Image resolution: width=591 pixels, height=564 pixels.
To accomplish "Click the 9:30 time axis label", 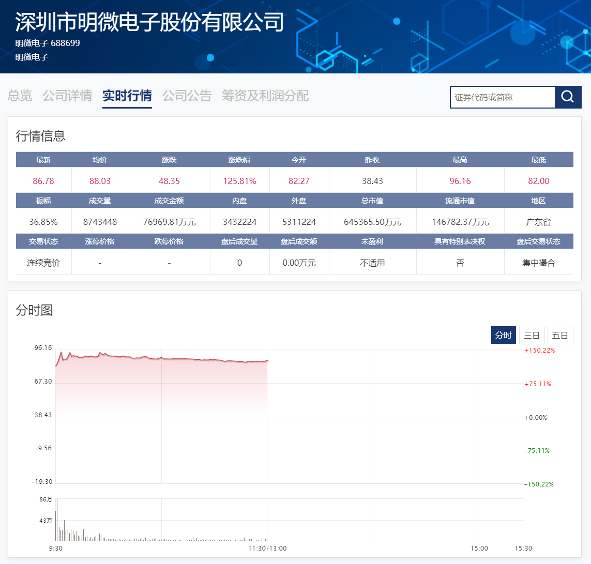I will [56, 548].
